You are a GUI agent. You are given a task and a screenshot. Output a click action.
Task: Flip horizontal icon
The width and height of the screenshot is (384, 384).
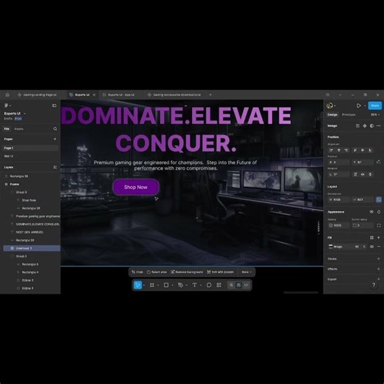(x=363, y=174)
